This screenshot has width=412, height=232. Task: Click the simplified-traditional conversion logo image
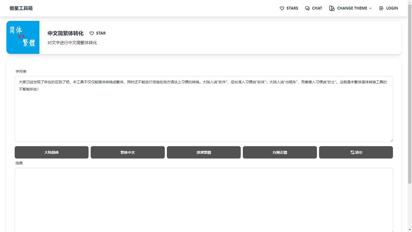point(23,37)
